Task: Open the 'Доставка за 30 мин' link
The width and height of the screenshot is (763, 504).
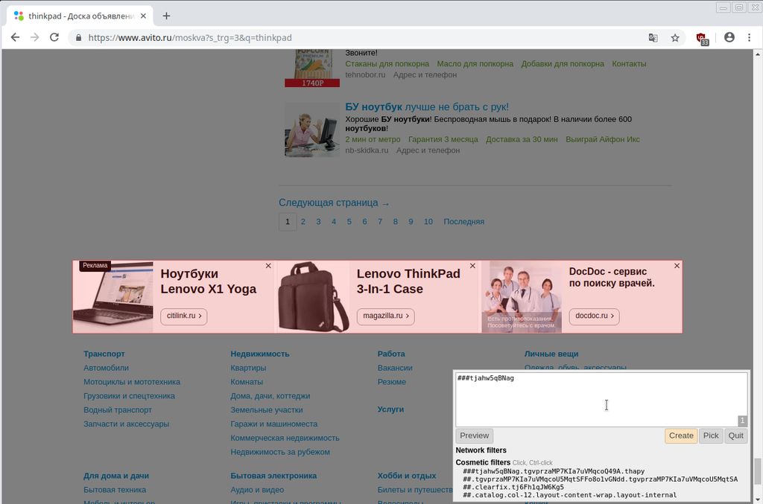Action: coord(522,139)
